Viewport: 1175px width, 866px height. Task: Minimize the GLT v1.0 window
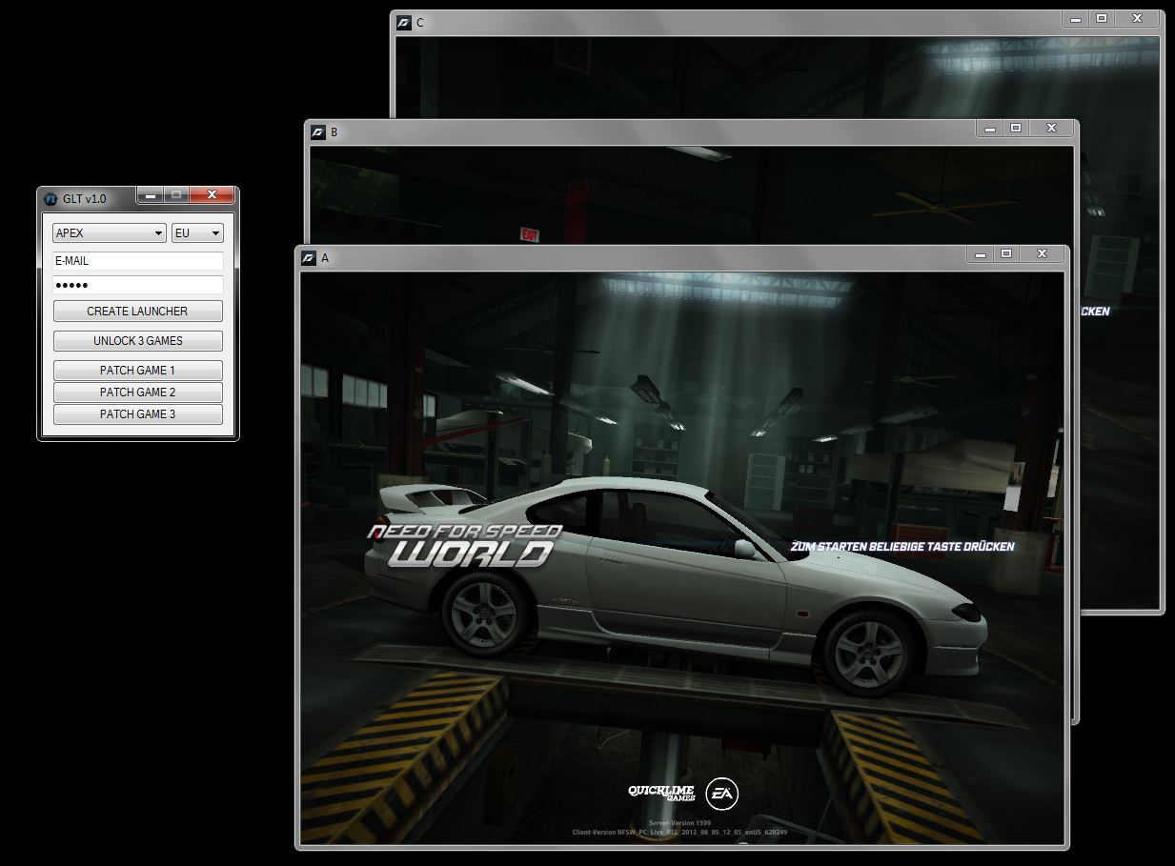(x=151, y=194)
